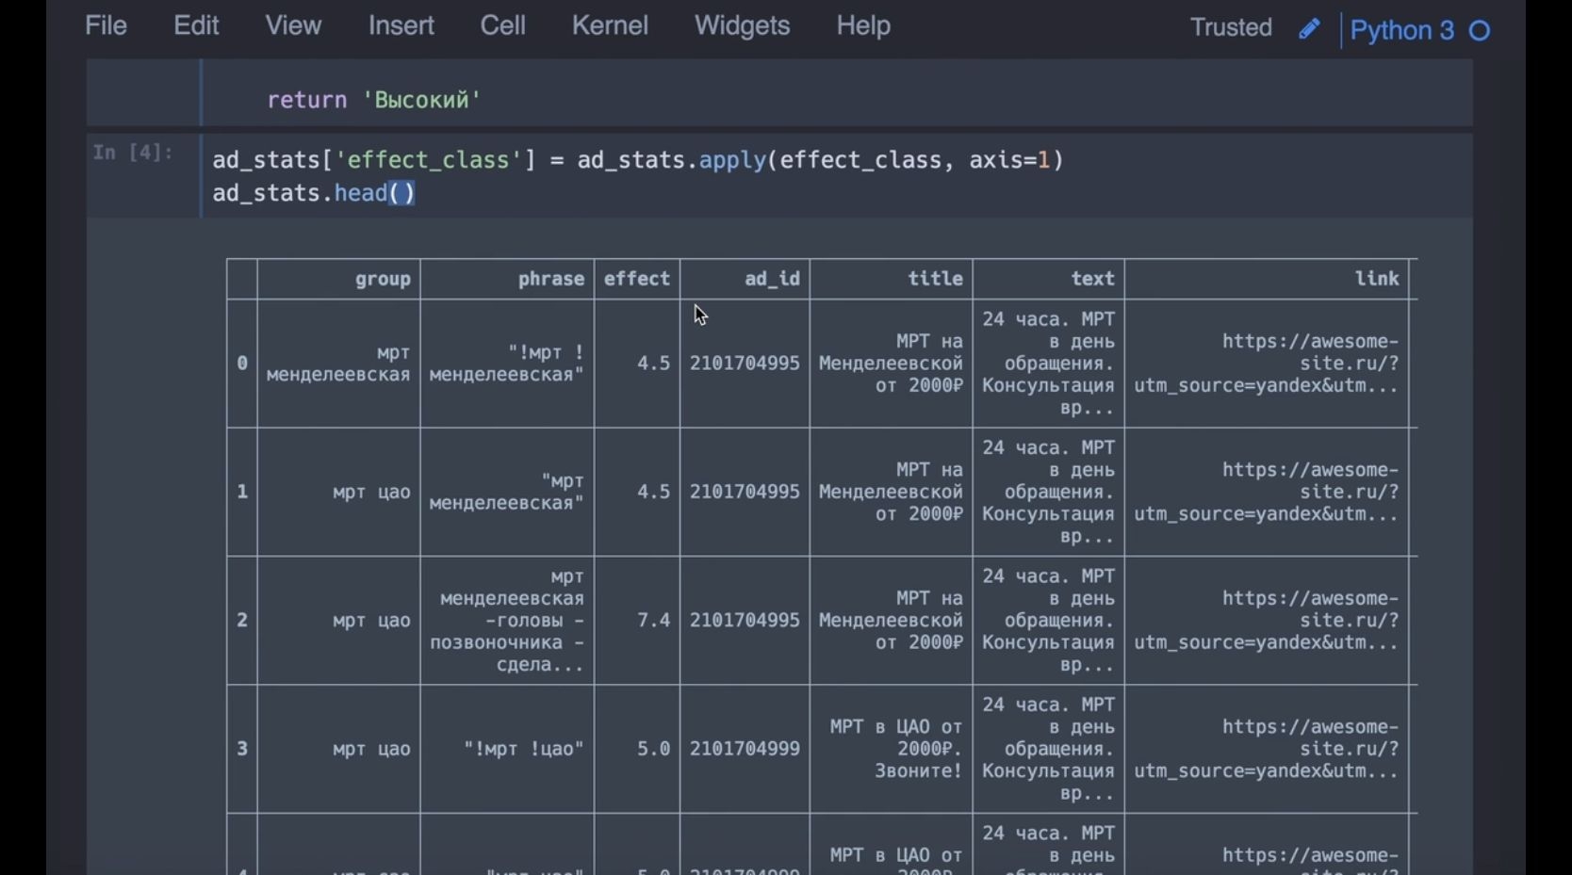Click the group cell 'мрт менделеевская'
This screenshot has height=875, width=1572.
click(x=338, y=364)
